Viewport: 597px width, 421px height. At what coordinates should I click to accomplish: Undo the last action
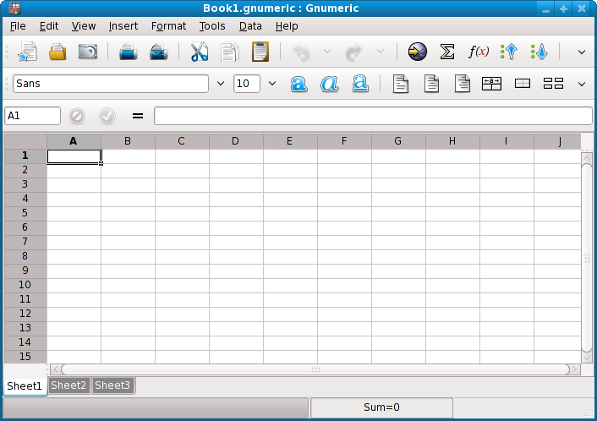[302, 52]
